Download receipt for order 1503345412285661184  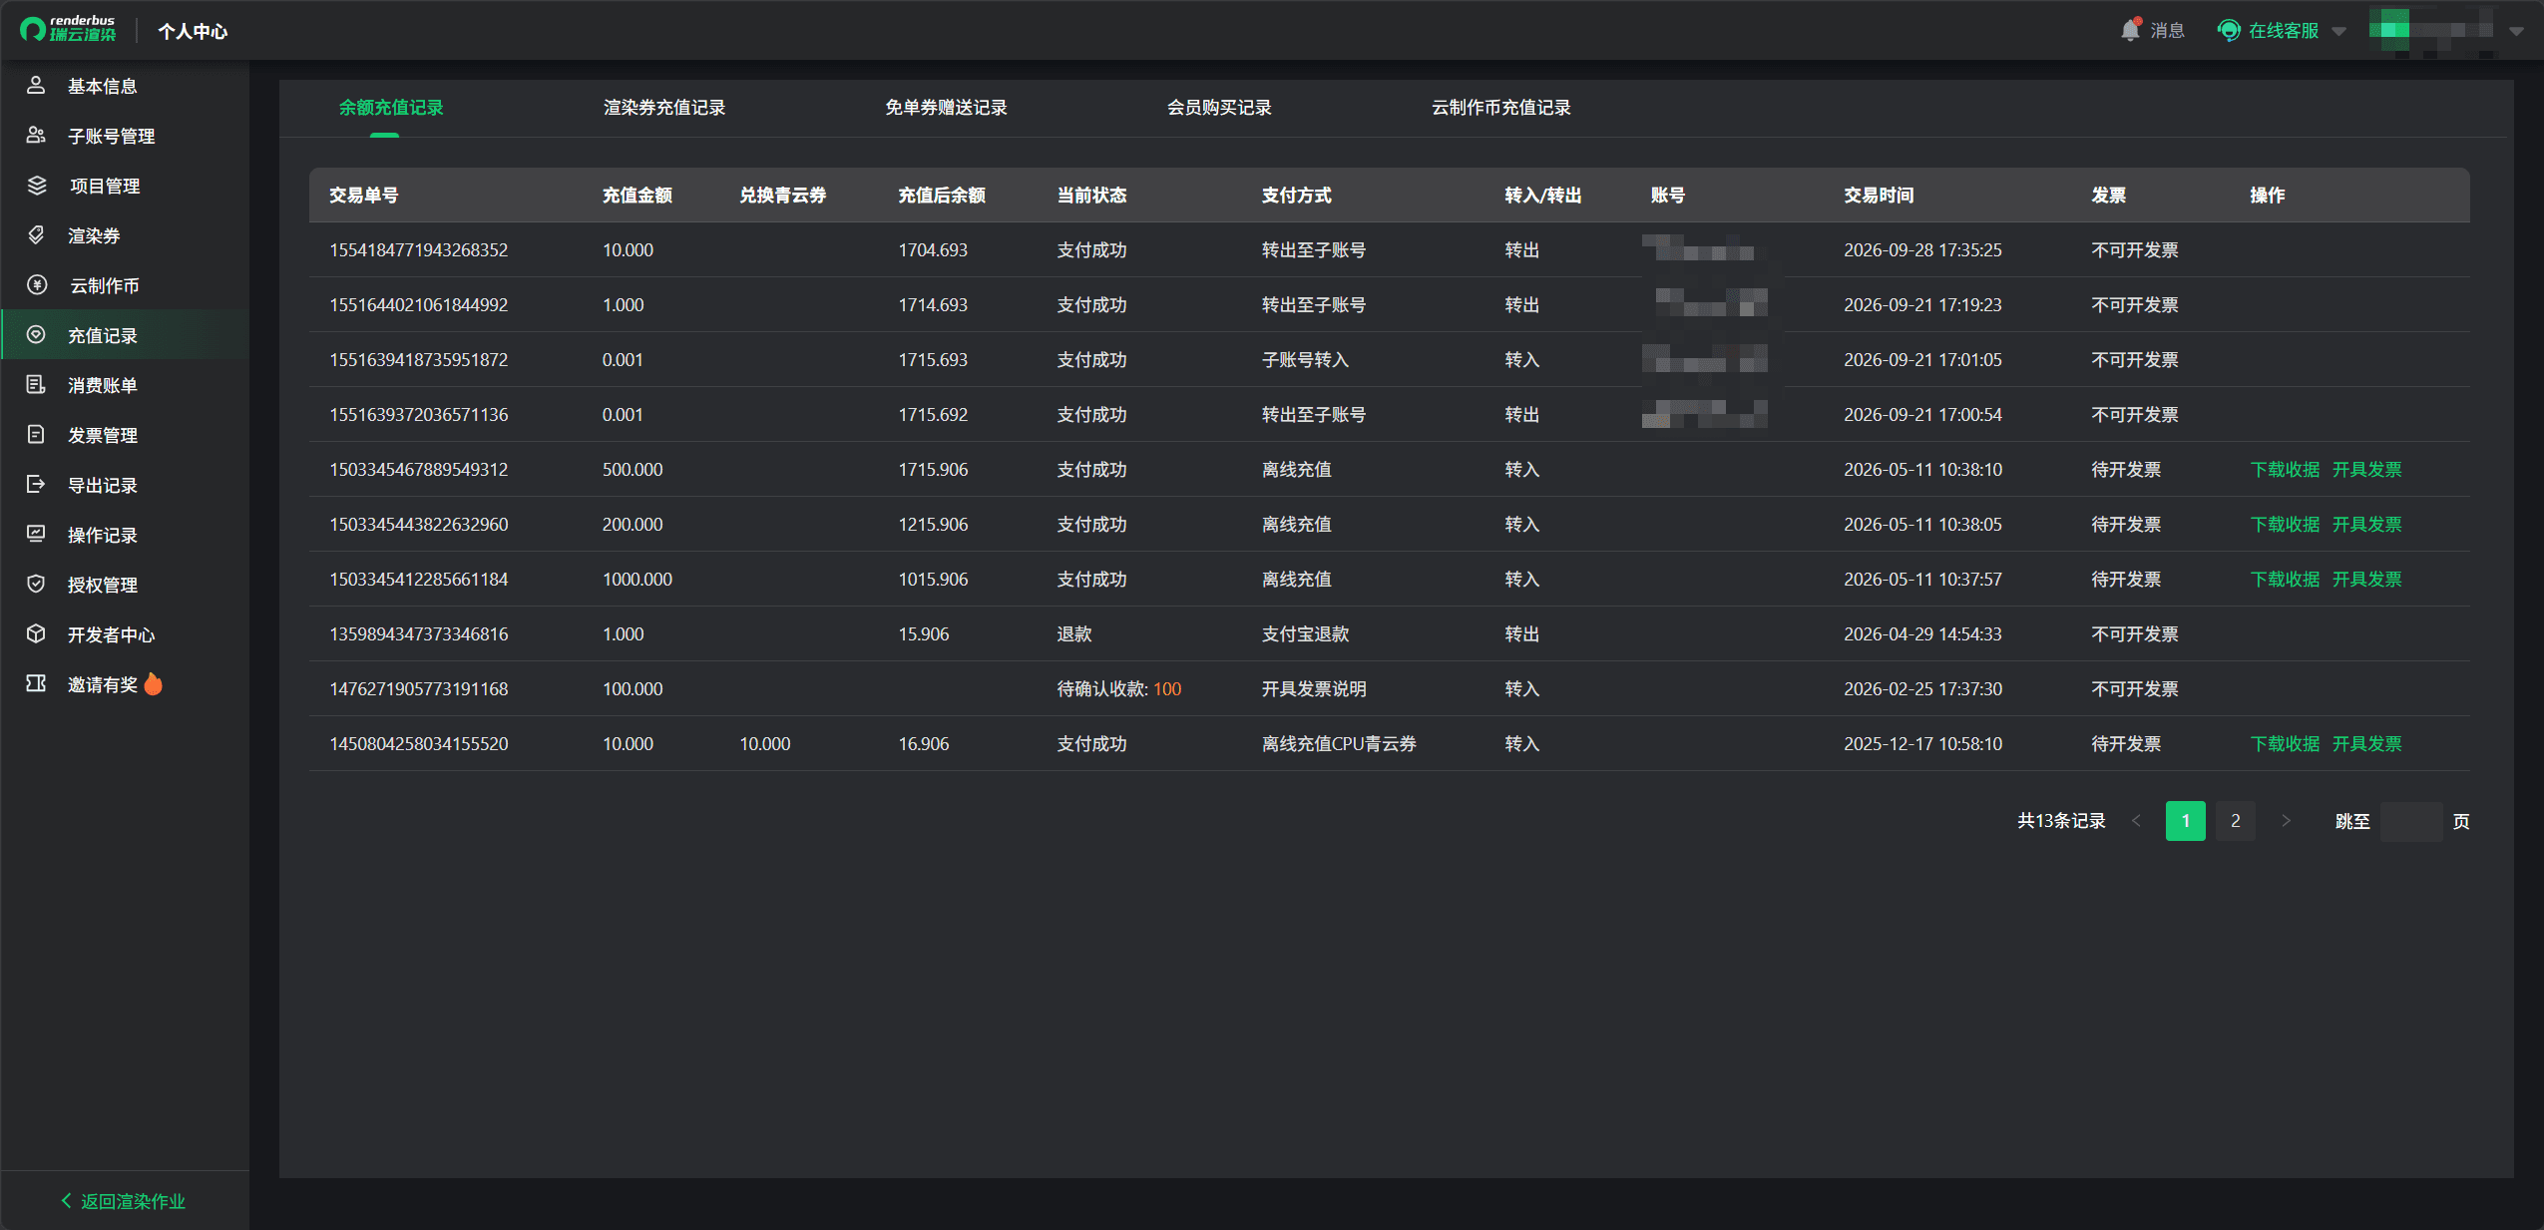(x=2285, y=580)
